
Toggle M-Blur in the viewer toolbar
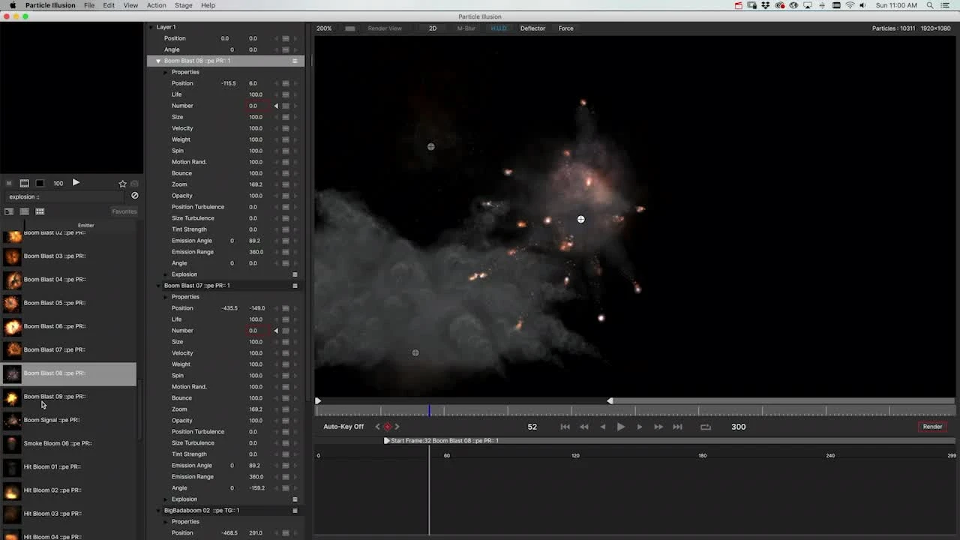click(466, 28)
